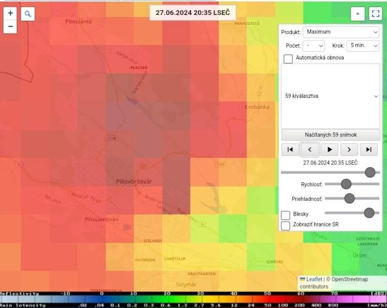Click the zoom out minus button
This screenshot has height=308, width=387.
point(10,26)
